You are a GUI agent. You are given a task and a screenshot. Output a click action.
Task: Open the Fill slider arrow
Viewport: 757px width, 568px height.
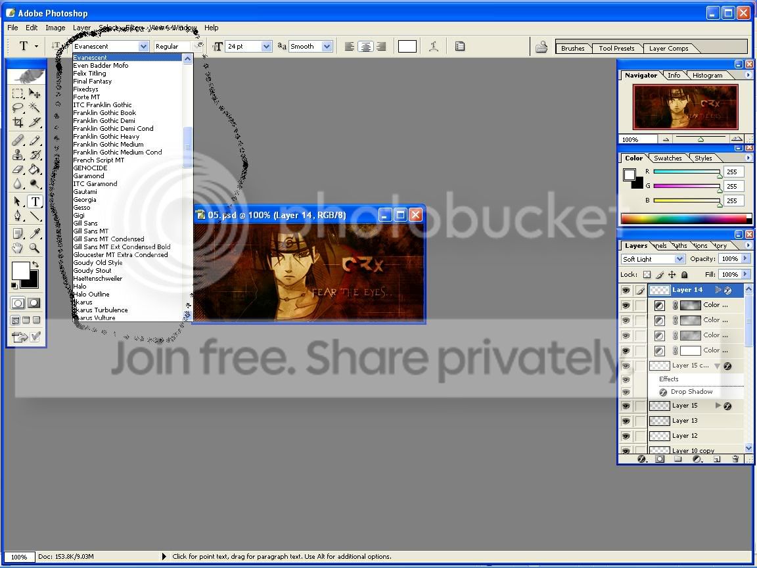(745, 274)
